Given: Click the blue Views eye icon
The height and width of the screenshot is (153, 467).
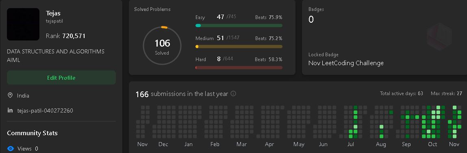Looking at the screenshot, I should tap(11, 149).
